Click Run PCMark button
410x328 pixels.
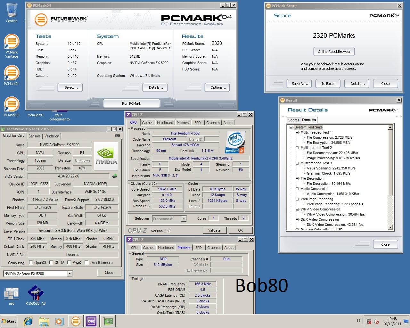pyautogui.click(x=131, y=103)
